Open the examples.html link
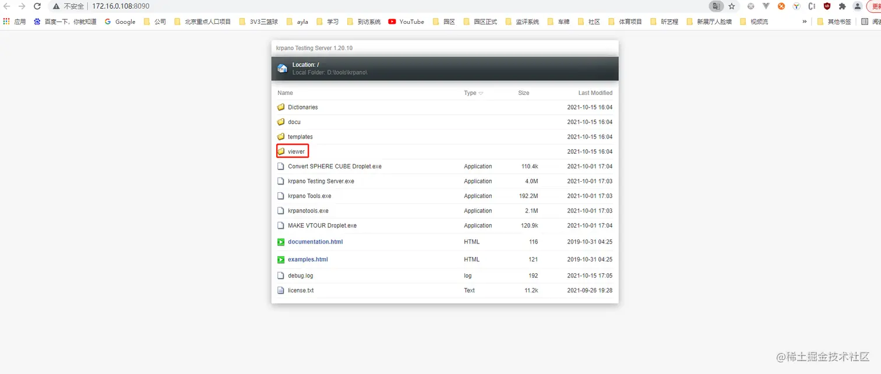This screenshot has width=881, height=374. coord(308,259)
